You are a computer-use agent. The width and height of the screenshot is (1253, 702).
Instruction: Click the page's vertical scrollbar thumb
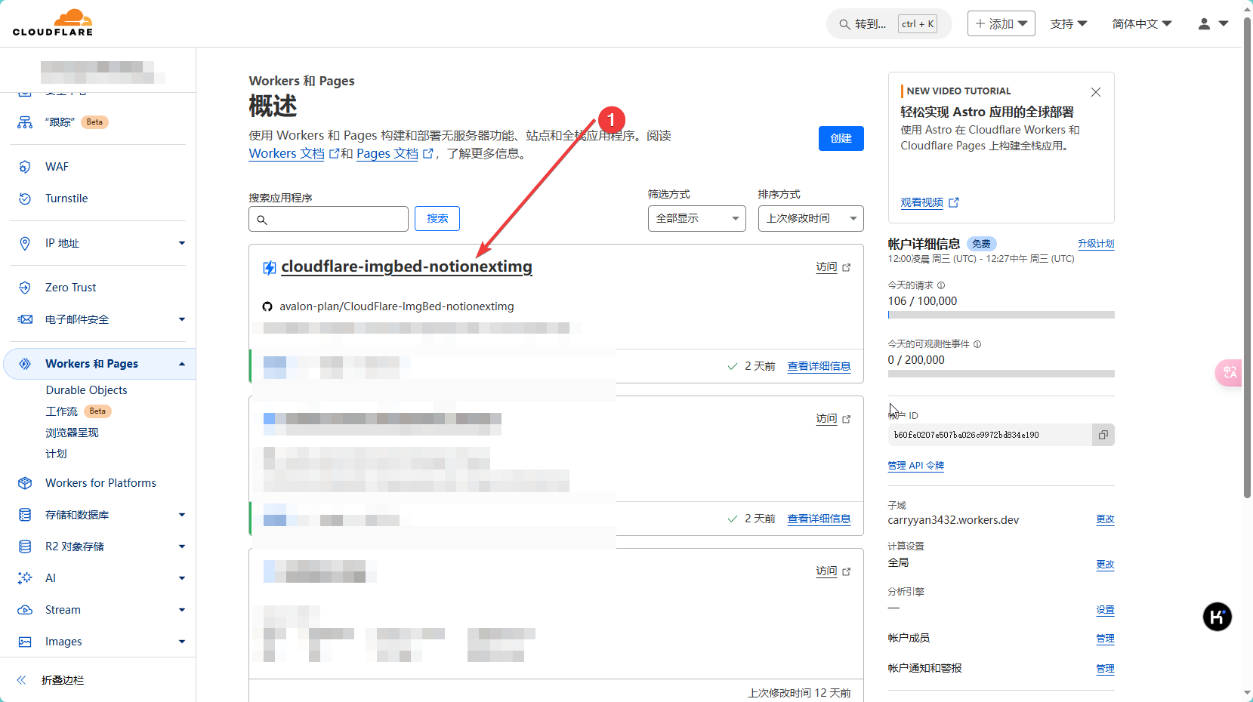tap(1247, 257)
